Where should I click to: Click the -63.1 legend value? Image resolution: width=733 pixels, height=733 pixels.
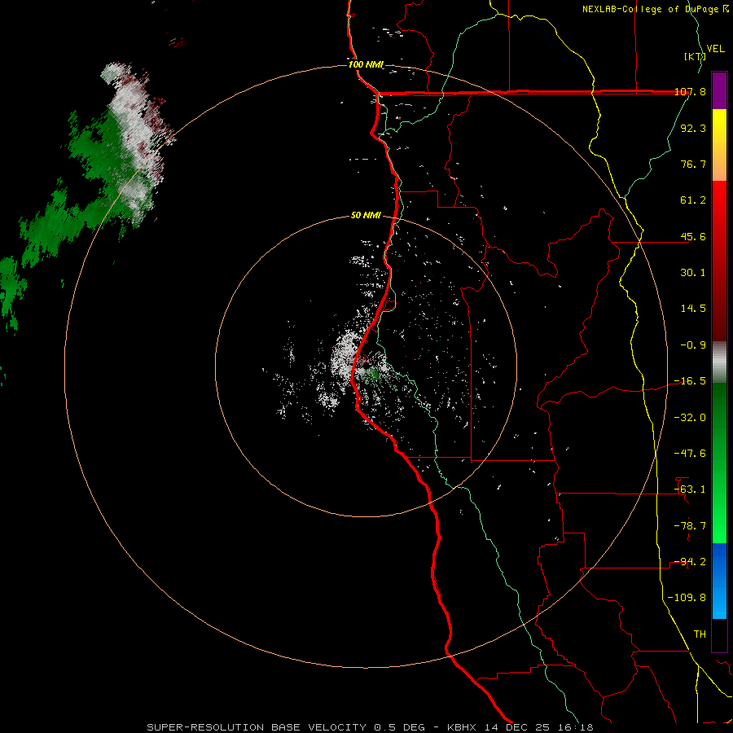pyautogui.click(x=690, y=489)
